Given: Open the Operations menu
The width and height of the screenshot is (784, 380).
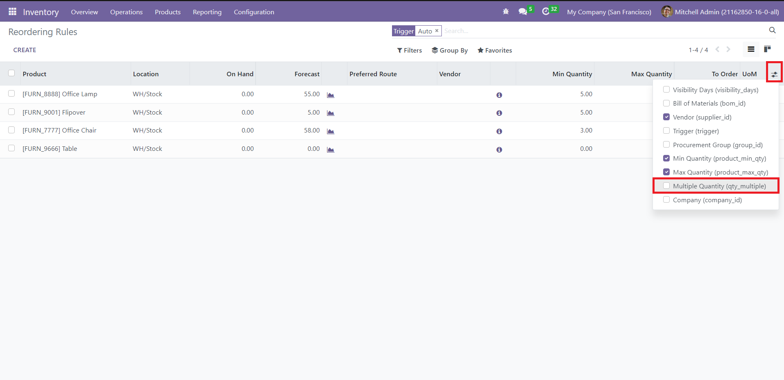Looking at the screenshot, I should click(x=126, y=12).
